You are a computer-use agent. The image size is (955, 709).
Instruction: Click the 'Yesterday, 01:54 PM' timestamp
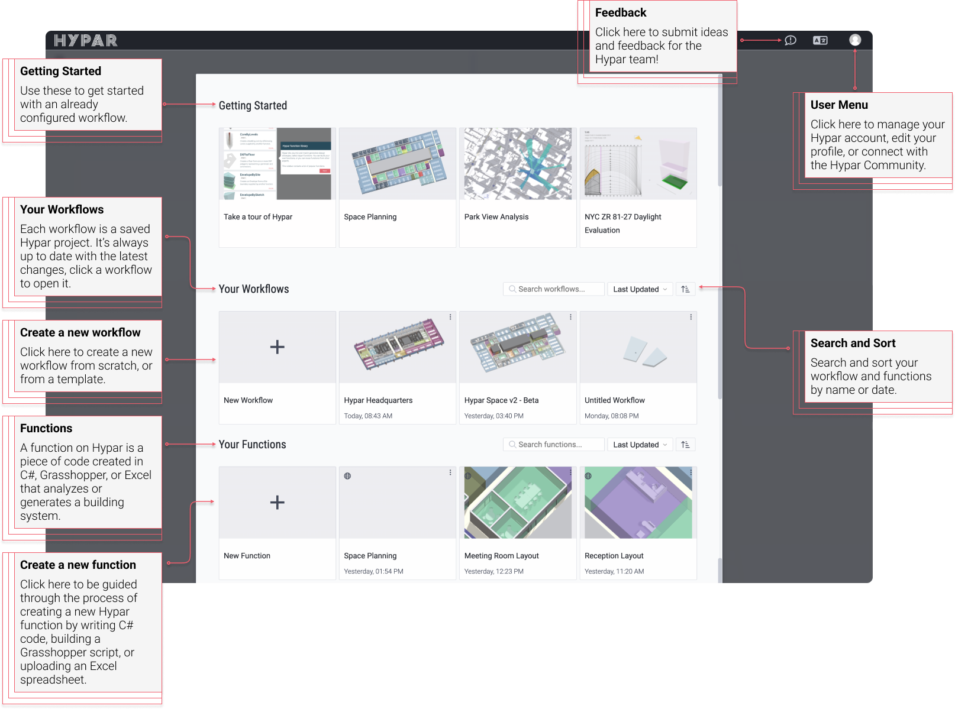coord(374,572)
